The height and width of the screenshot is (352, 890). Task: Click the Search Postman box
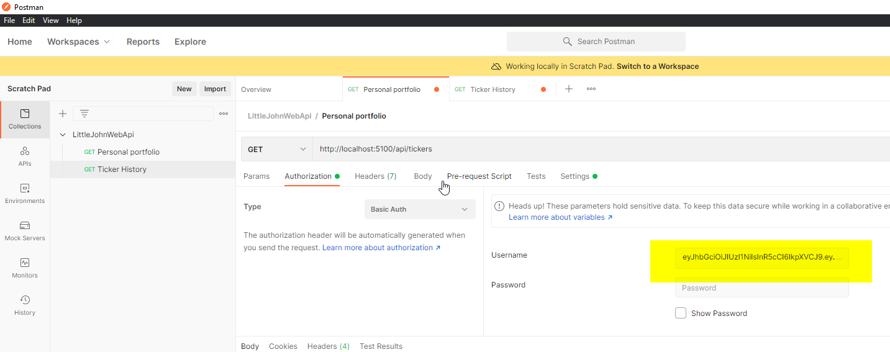tap(596, 42)
